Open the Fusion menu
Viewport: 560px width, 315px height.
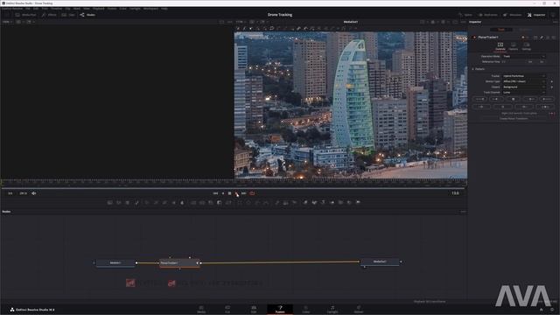coord(112,9)
